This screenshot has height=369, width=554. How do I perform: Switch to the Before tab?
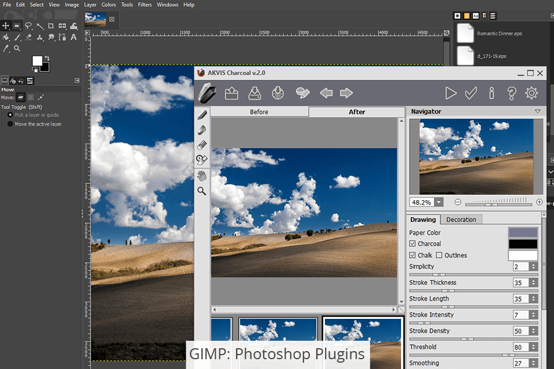tap(259, 112)
